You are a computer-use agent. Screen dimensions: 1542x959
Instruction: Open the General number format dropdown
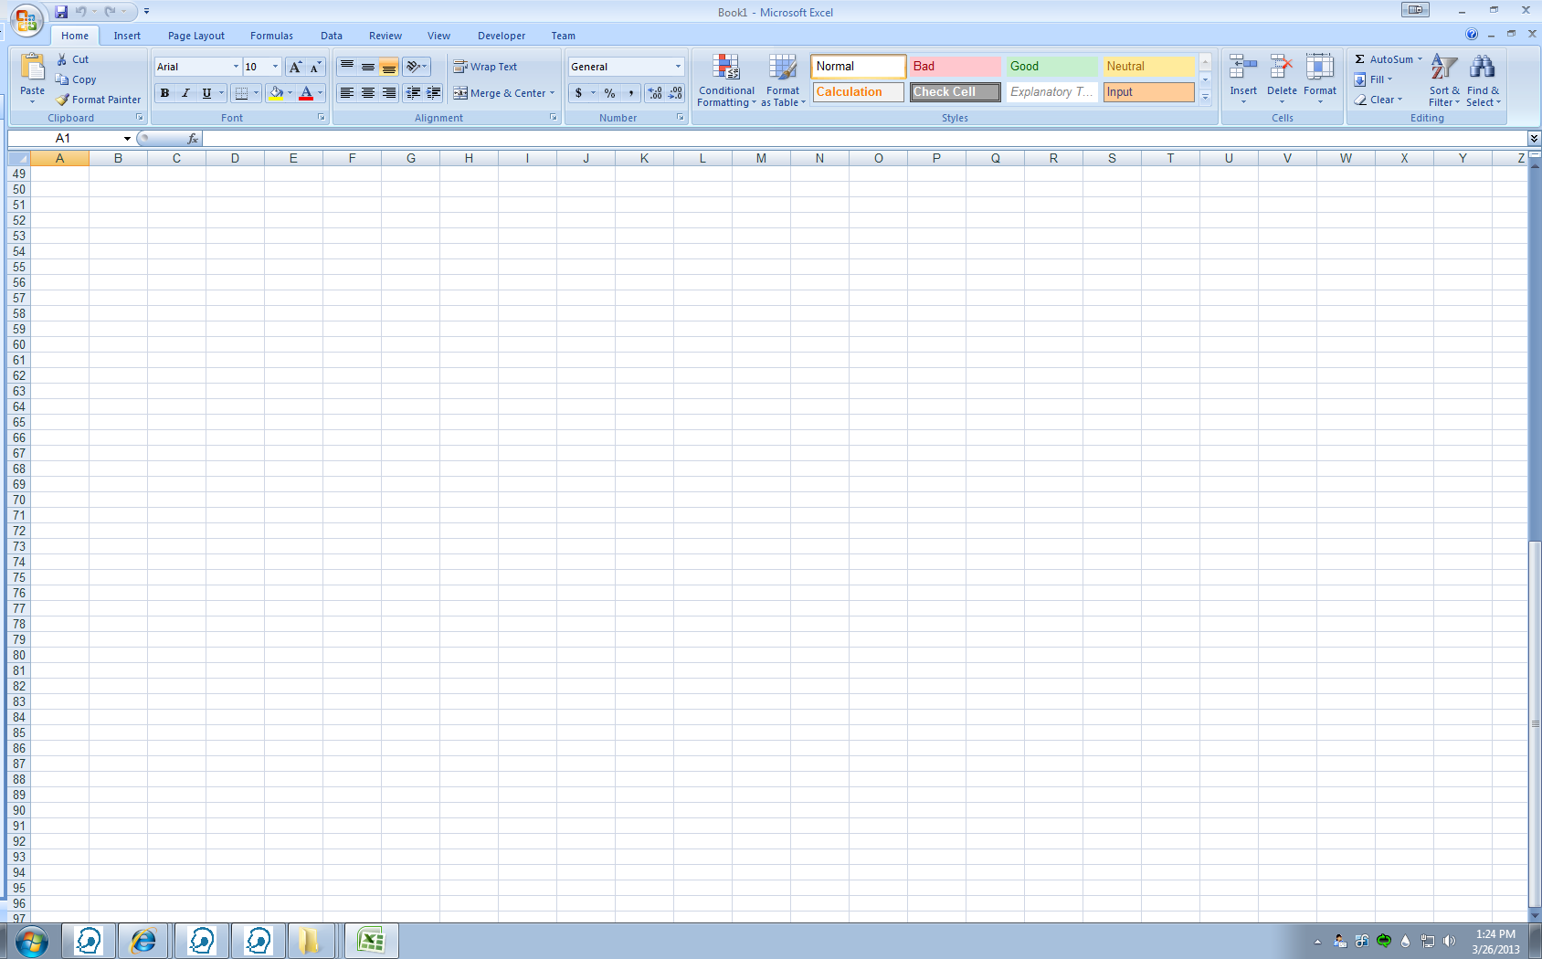pos(678,67)
